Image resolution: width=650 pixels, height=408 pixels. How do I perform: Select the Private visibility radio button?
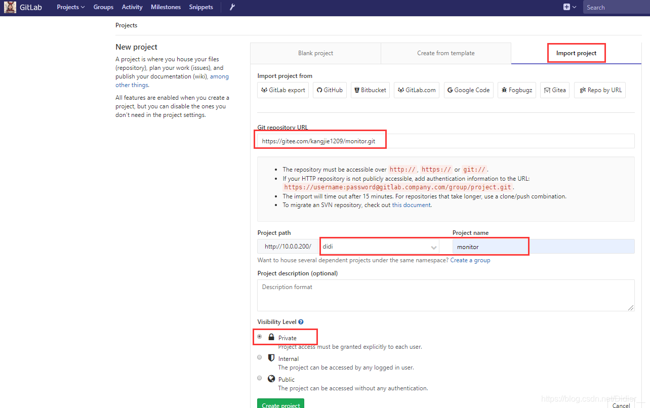click(260, 337)
